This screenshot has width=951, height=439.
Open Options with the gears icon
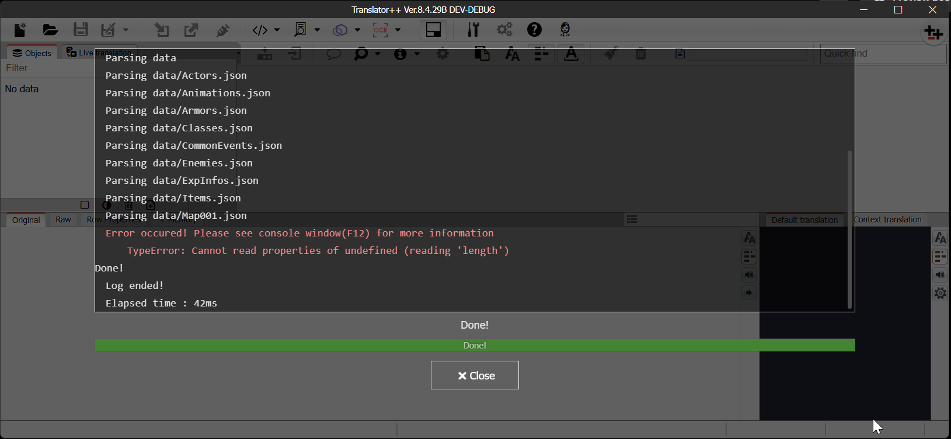(x=504, y=30)
